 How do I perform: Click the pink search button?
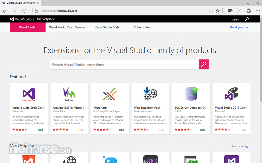[x=204, y=64]
